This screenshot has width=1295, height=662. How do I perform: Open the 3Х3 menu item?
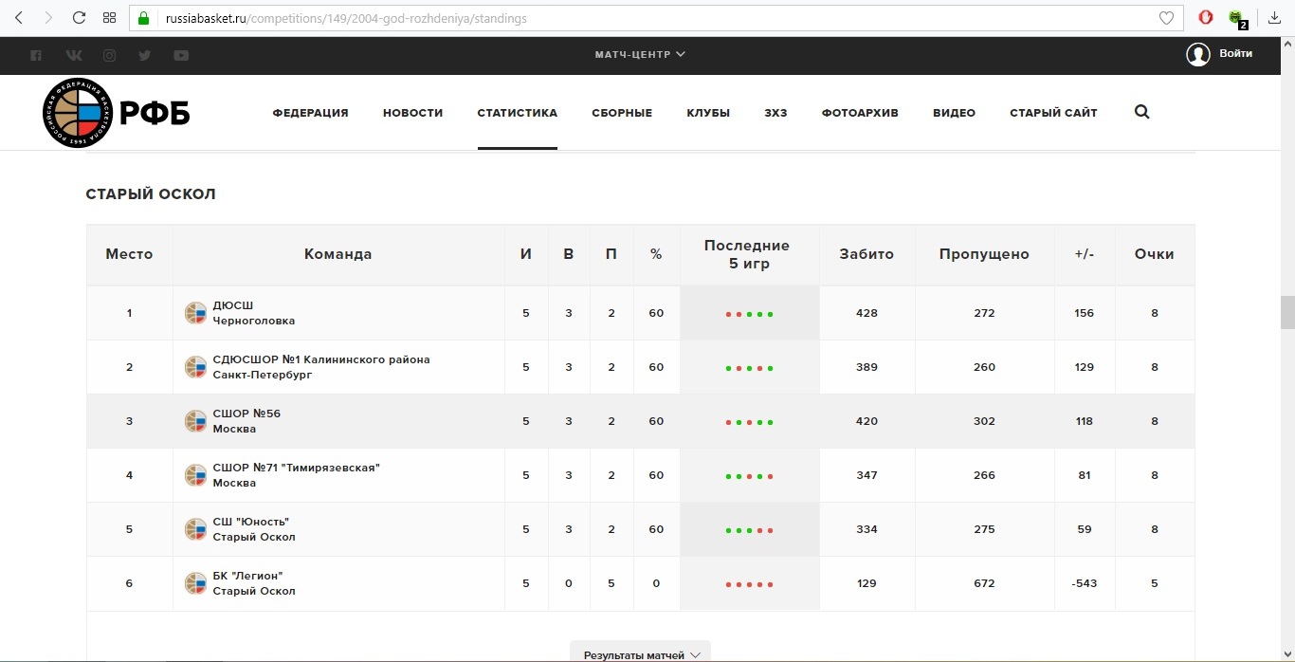pyautogui.click(x=775, y=113)
